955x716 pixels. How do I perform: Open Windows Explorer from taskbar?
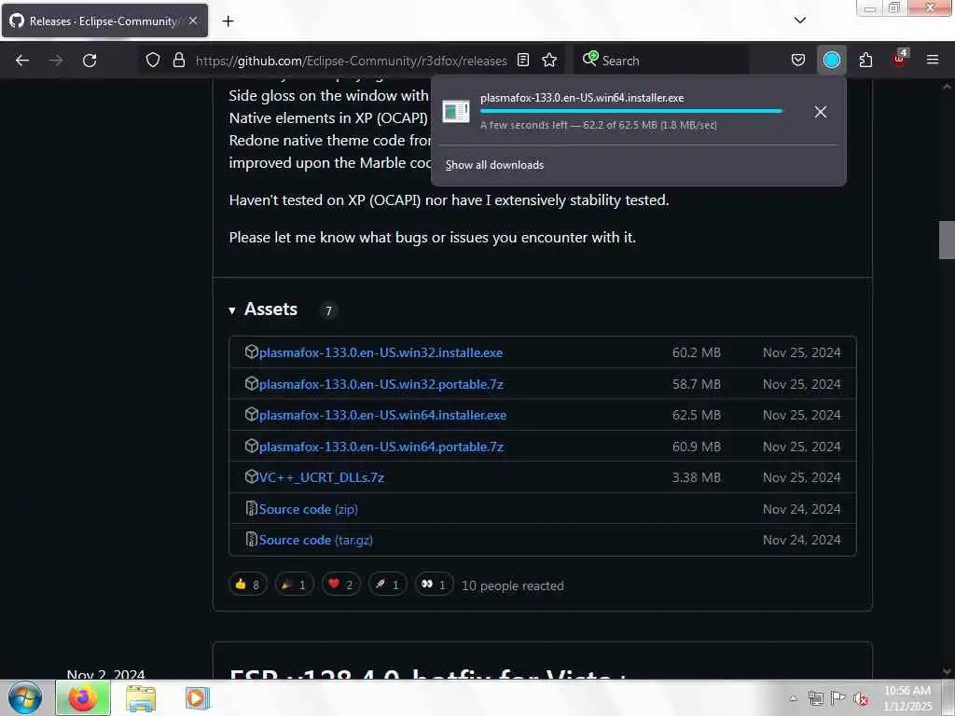[141, 698]
